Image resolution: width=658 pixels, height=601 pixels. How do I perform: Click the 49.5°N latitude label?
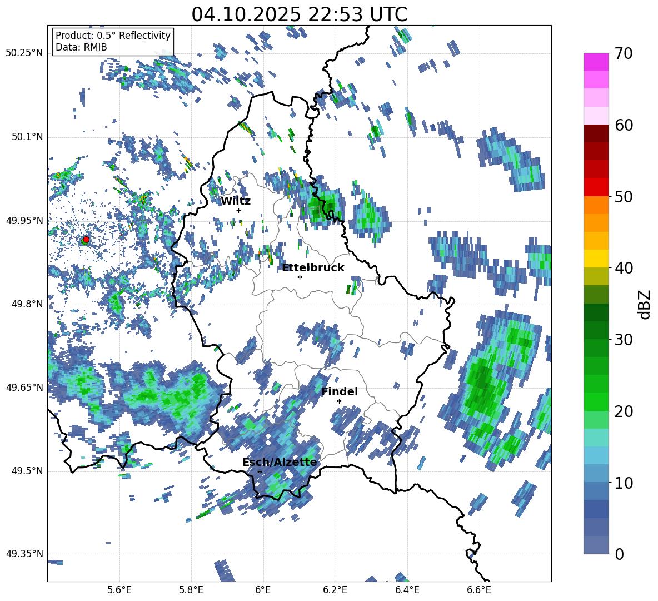coord(27,470)
